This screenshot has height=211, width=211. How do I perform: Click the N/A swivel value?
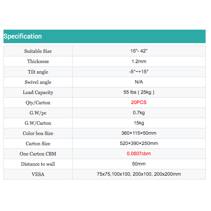(139, 82)
